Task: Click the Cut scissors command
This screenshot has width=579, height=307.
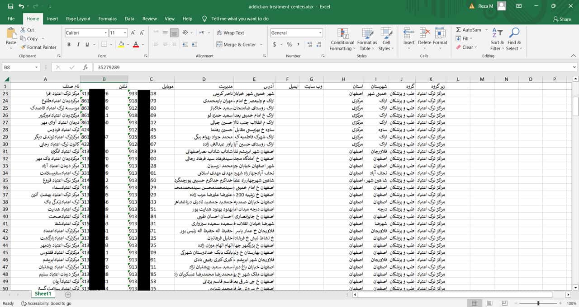Action: [x=27, y=30]
